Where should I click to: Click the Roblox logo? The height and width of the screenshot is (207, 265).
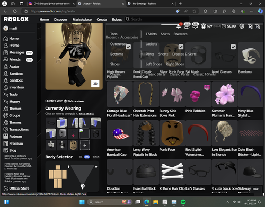pyautogui.click(x=16, y=19)
